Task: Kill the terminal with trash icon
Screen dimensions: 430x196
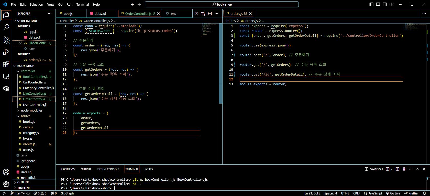Action: (404, 169)
